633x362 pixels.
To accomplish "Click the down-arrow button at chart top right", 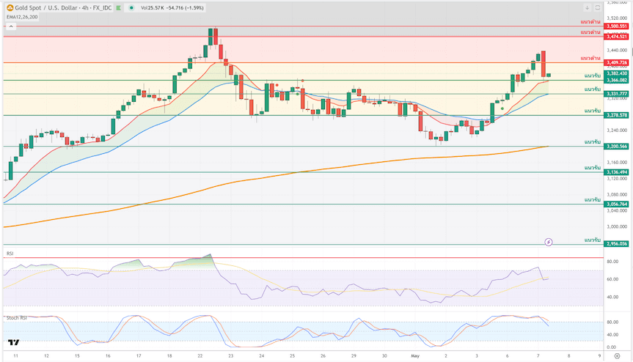I will [587, 7].
